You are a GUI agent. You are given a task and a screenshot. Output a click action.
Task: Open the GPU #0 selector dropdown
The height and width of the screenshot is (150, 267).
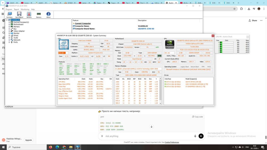(169, 53)
